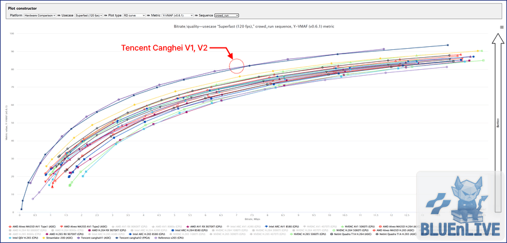Screen dimensions: 507x243
Task: Show the greyed-out NVENC H.264 4070Ti series
Action: 310,230
